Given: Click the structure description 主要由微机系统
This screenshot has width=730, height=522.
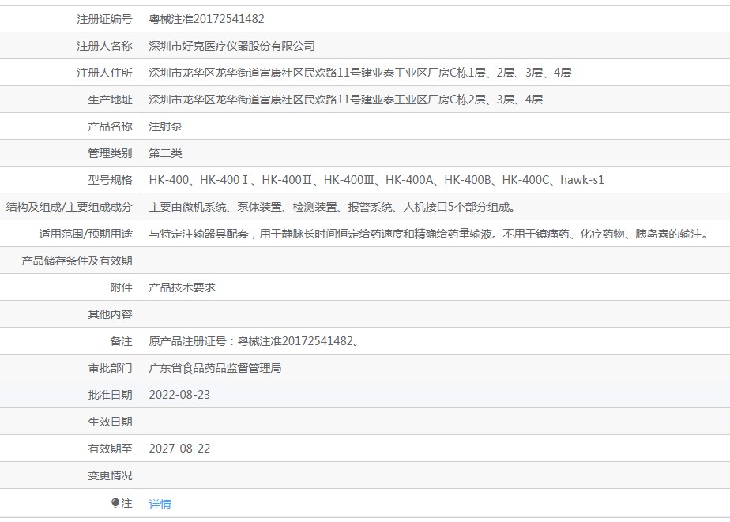Looking at the screenshot, I should pos(332,207).
